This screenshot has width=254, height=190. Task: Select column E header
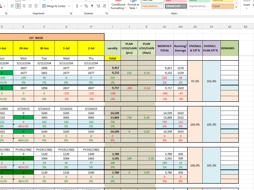(23, 27)
